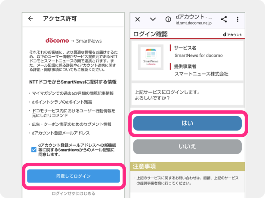Click the 'SmartNews for docomo' service name text
Viewport: 265px width, 198px height.
[199, 56]
